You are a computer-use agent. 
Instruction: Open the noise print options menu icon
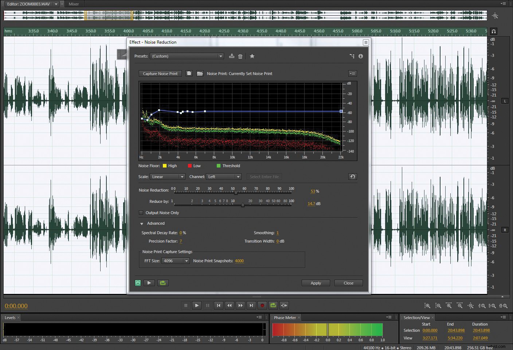352,73
